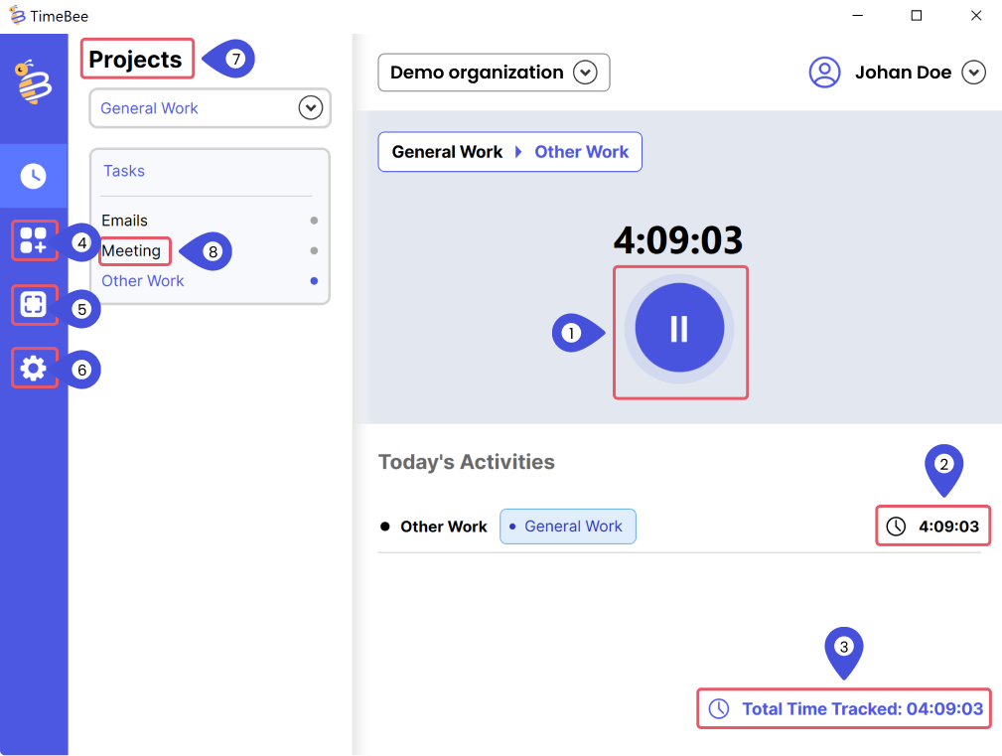The height and width of the screenshot is (756, 1002).
Task: Open the Demo organization dropdown
Action: (586, 73)
